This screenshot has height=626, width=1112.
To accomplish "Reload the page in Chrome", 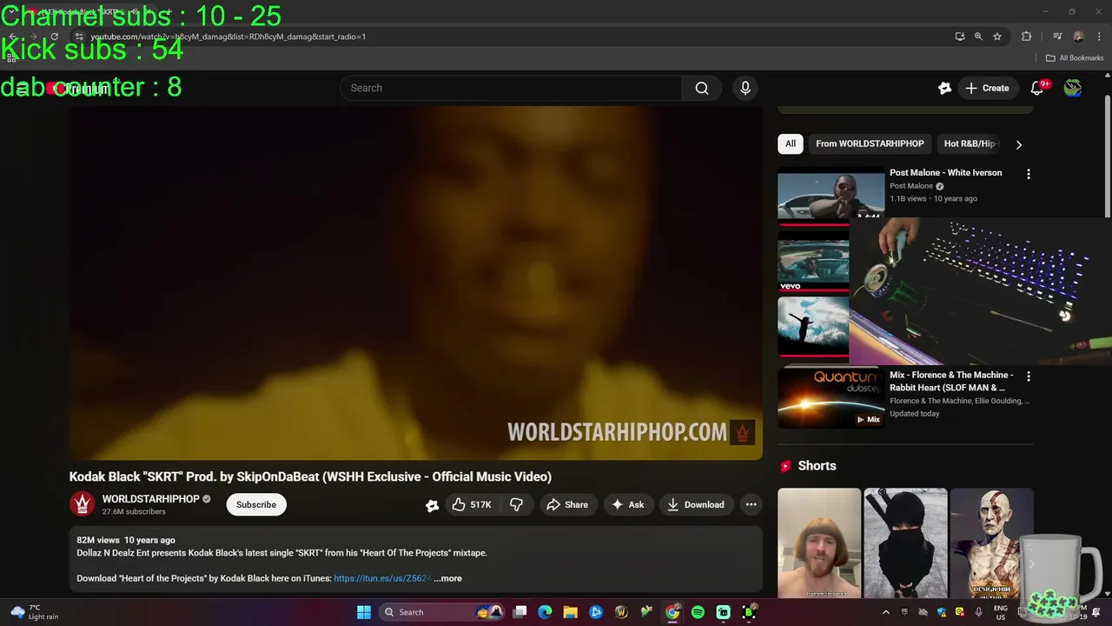I will coord(54,37).
